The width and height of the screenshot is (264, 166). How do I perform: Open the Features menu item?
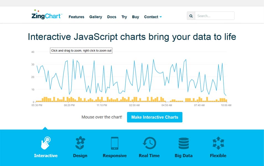76,17
